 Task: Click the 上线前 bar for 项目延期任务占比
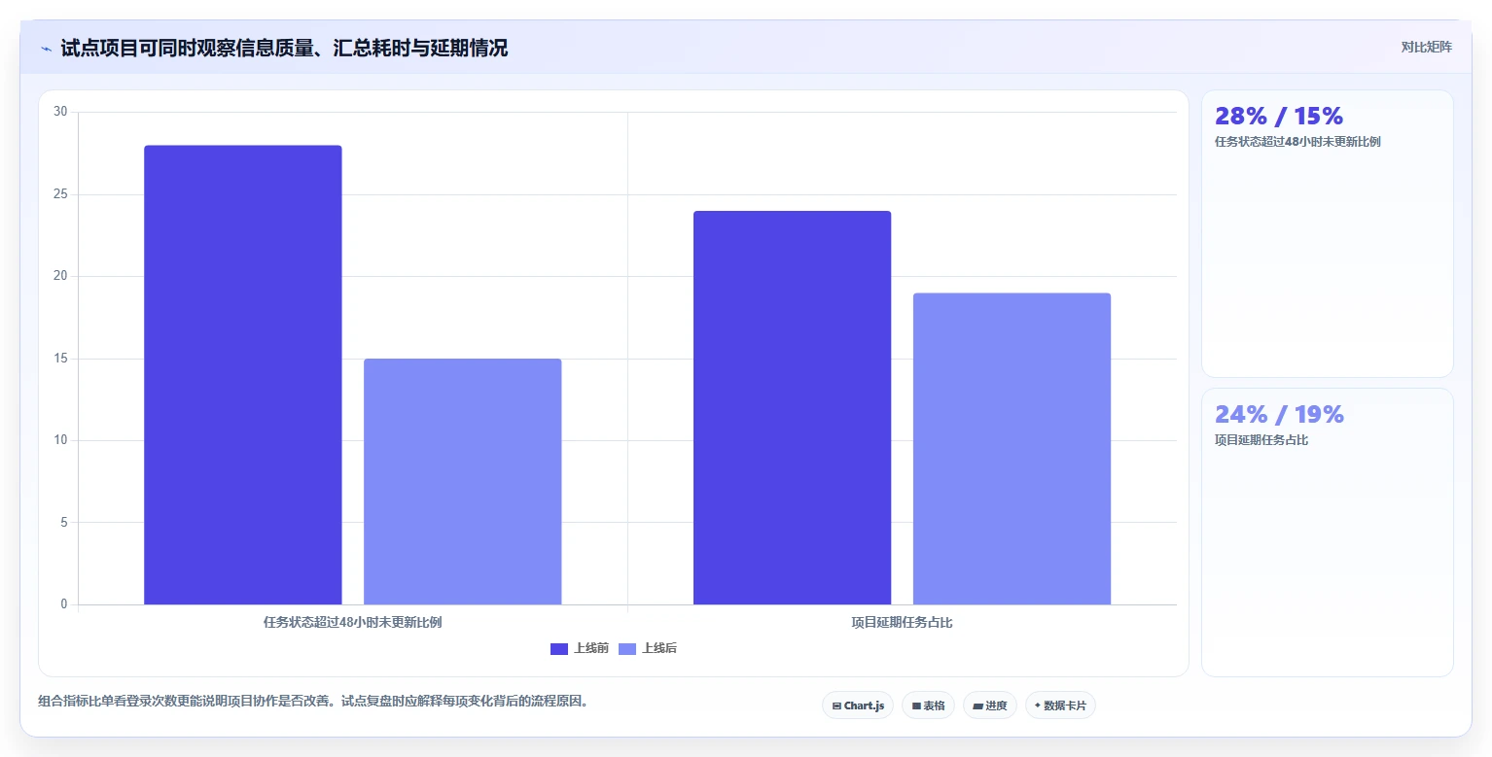(x=792, y=408)
